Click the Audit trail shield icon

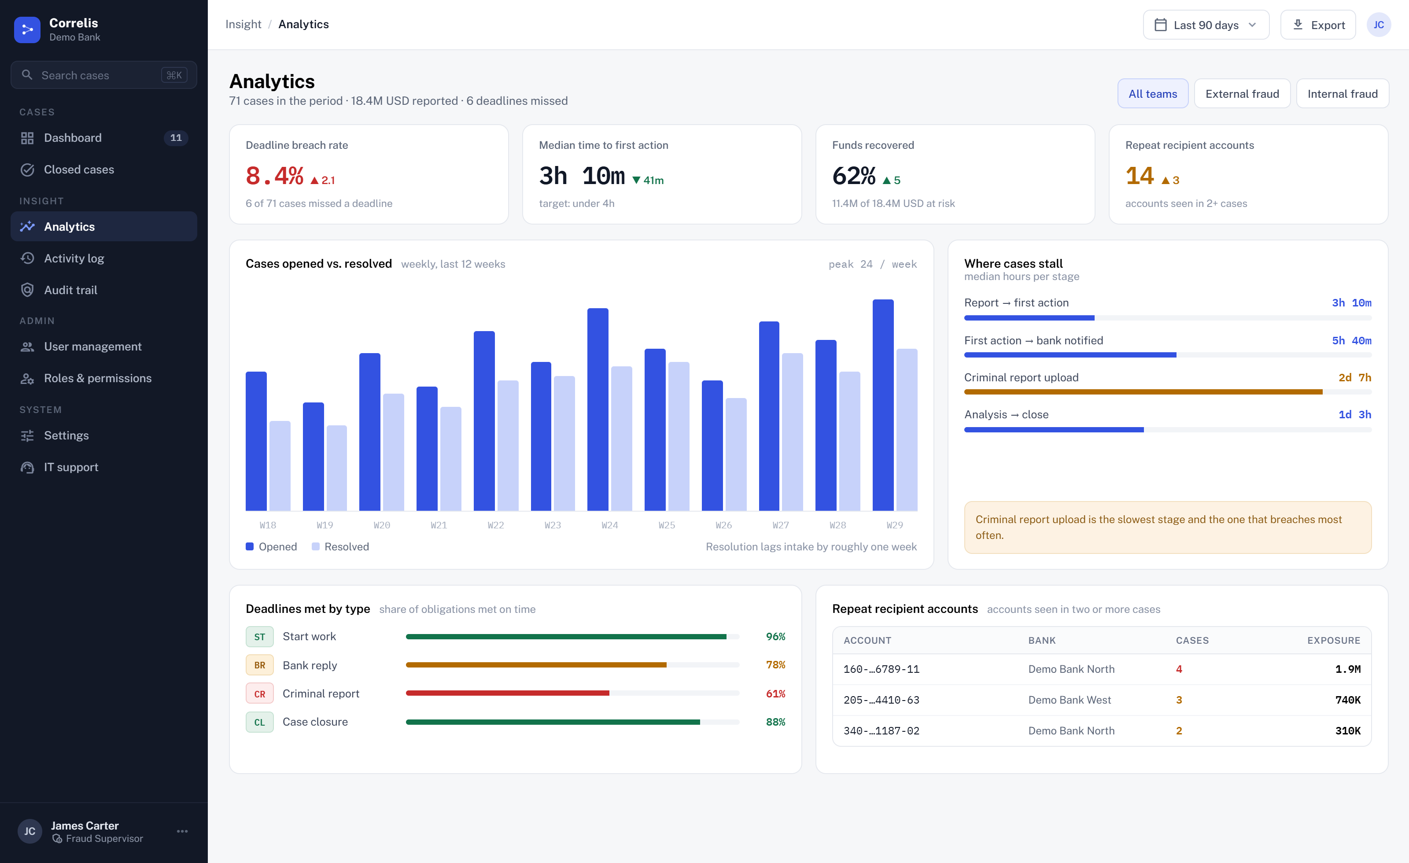pos(27,290)
